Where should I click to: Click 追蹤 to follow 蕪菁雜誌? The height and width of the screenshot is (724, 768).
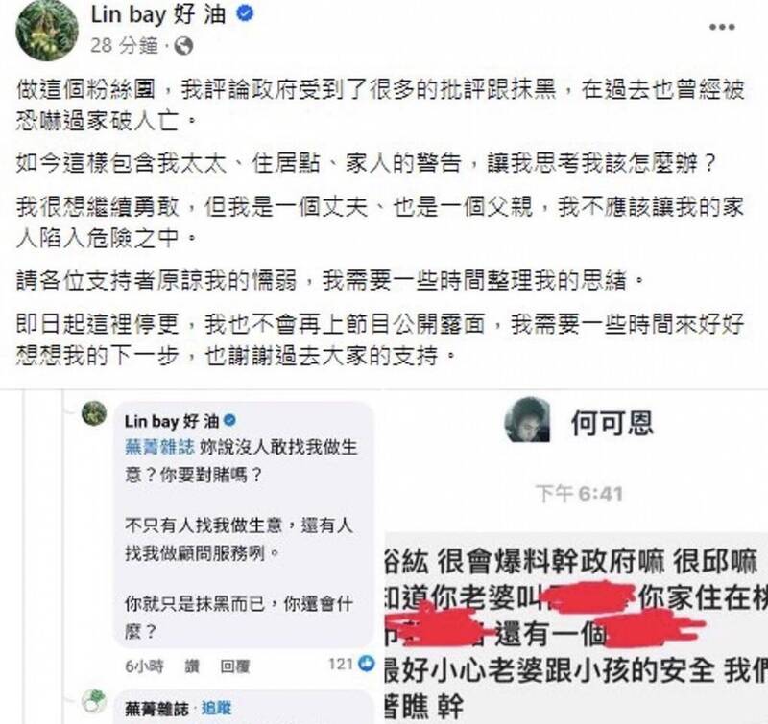pos(217,709)
